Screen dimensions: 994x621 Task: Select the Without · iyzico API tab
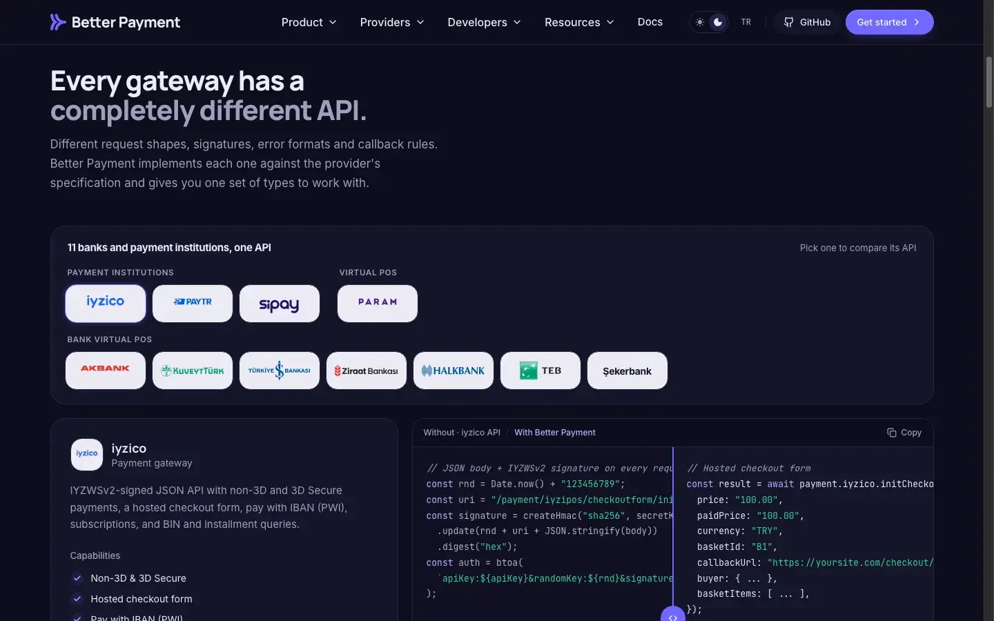(462, 433)
